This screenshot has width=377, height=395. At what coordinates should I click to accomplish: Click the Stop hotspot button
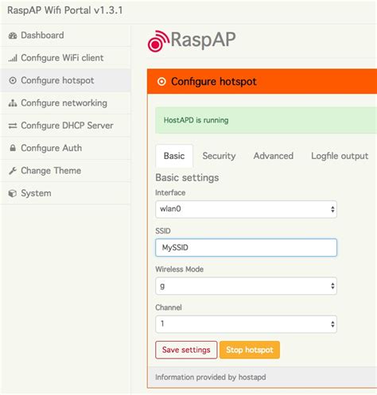pos(250,350)
